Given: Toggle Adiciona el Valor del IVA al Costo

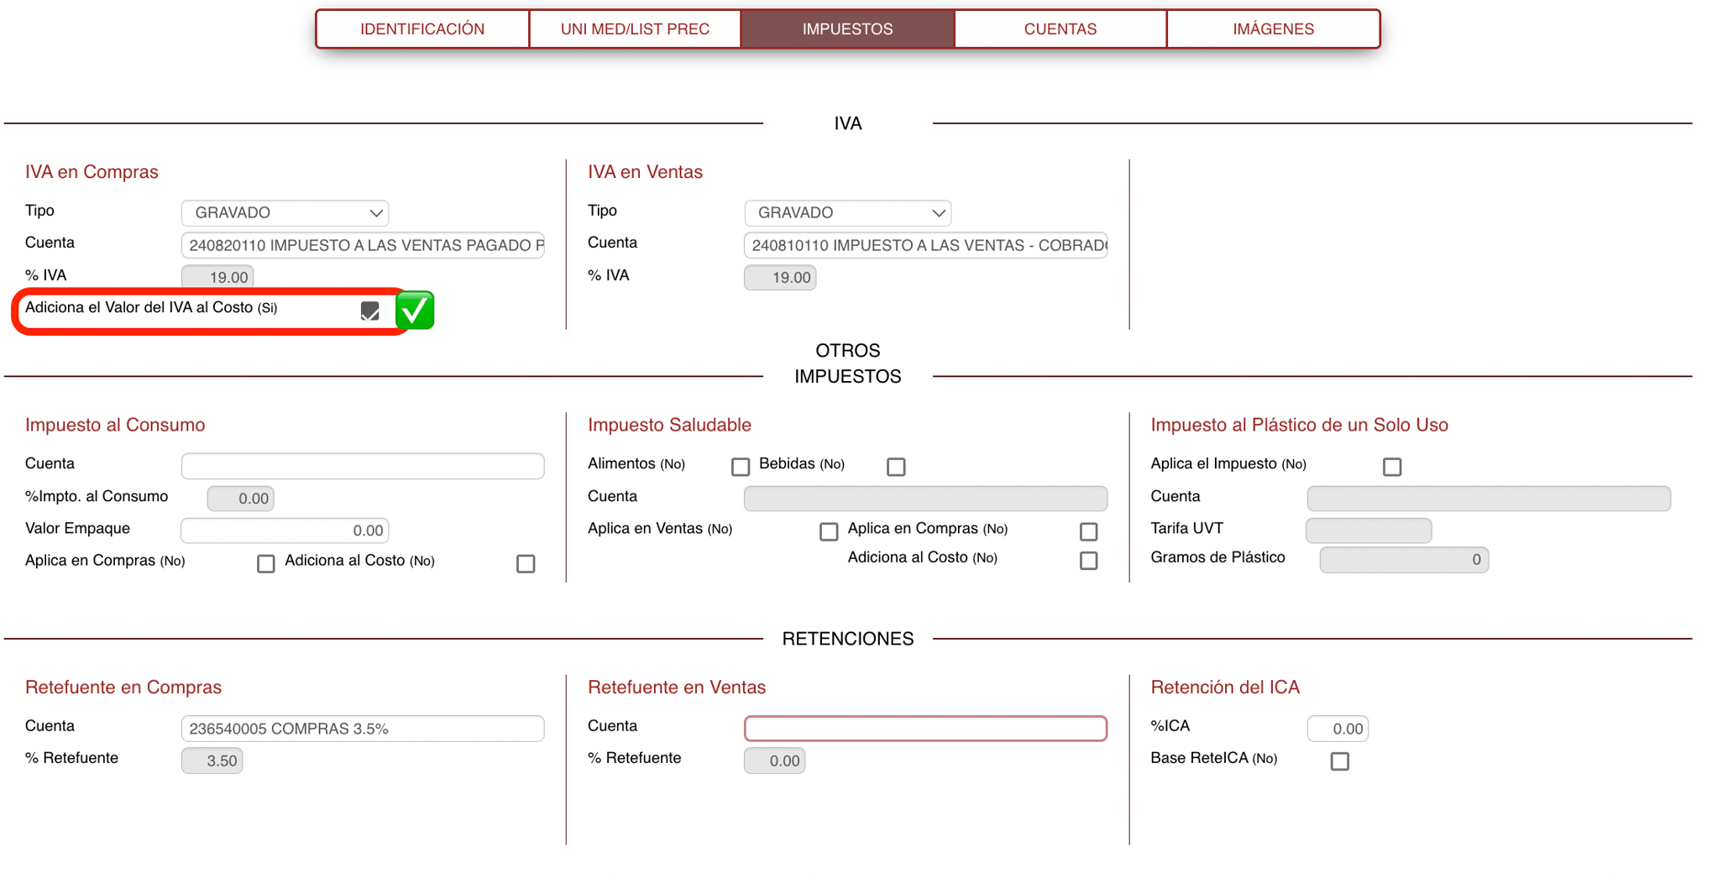Looking at the screenshot, I should tap(369, 311).
